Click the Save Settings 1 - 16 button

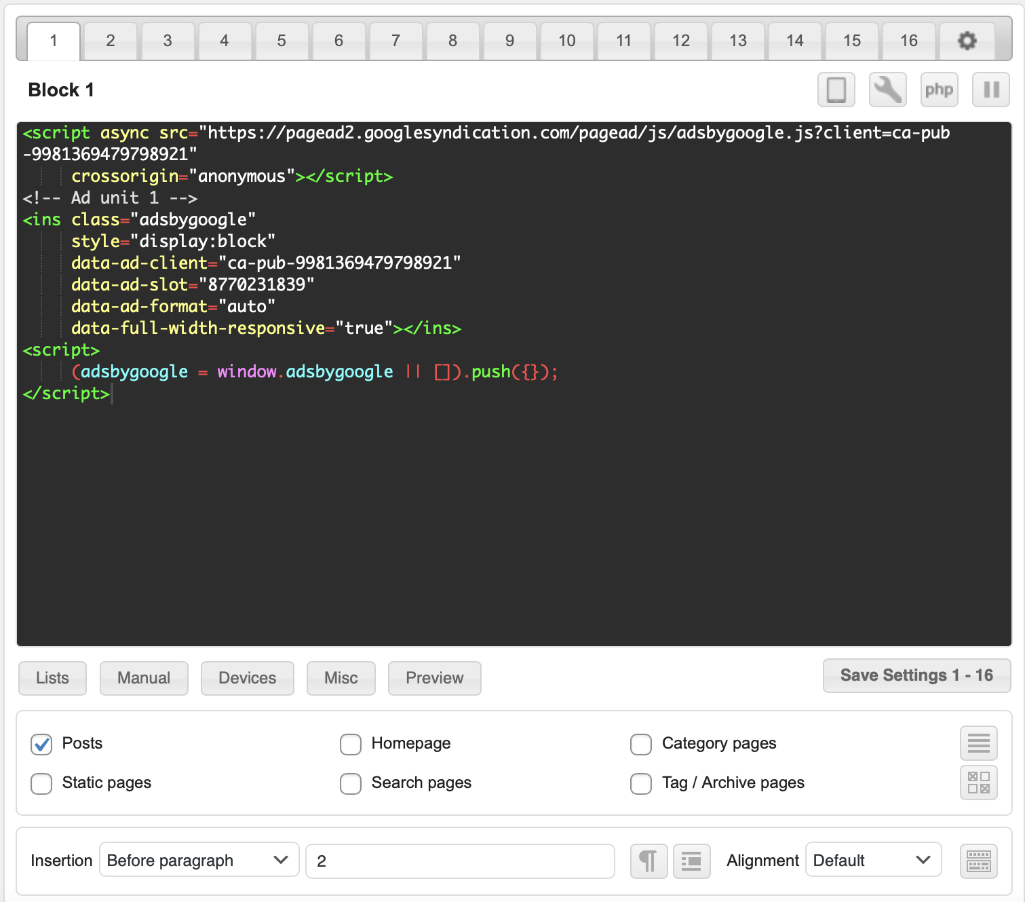[916, 675]
